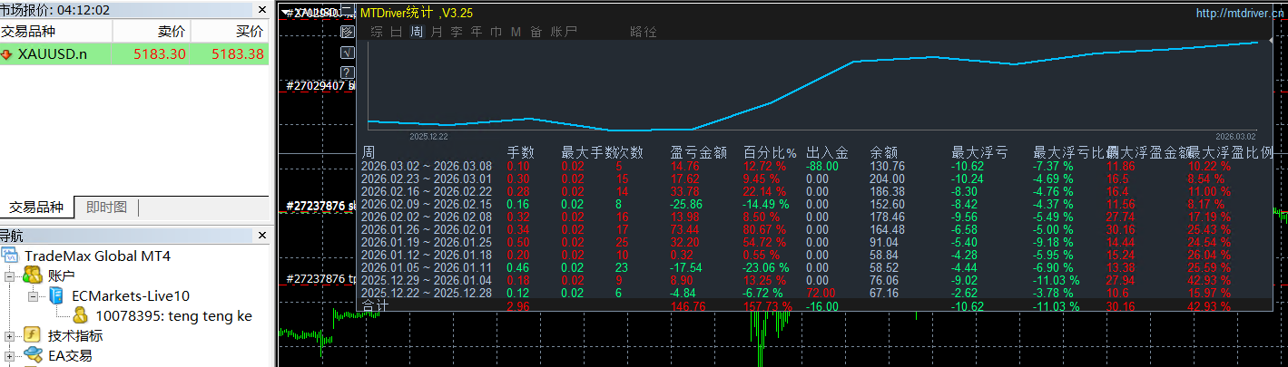Select TradeMax Global MT4 in navigator

pyautogui.click(x=97, y=256)
